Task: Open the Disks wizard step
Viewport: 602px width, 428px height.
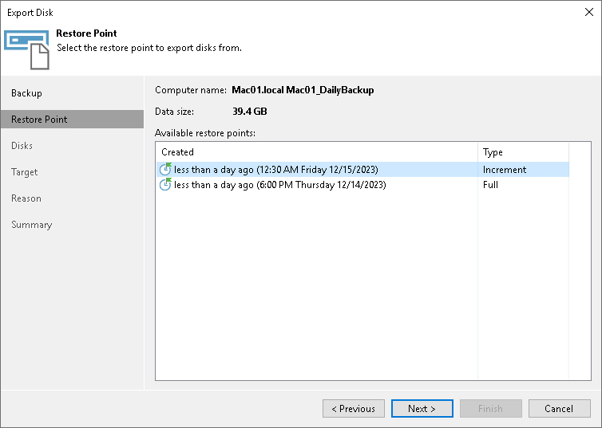Action: pos(22,146)
